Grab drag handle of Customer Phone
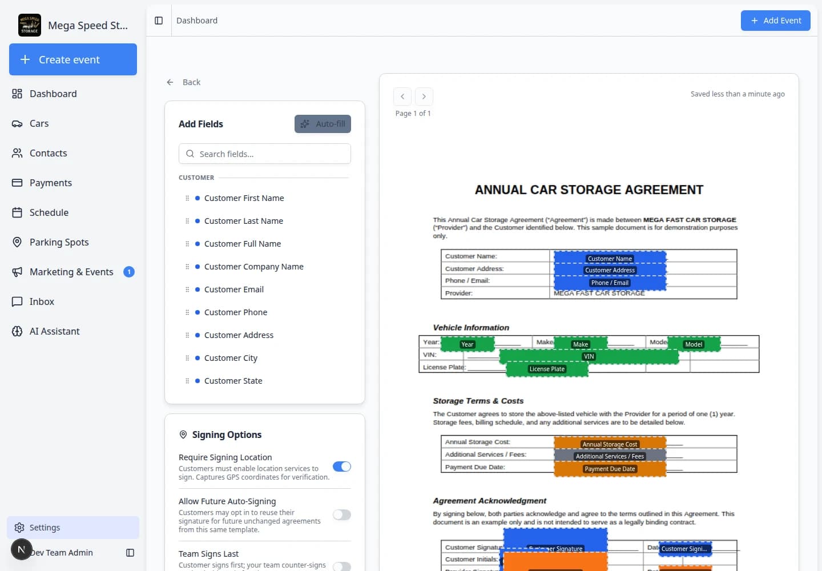This screenshot has height=571, width=822. pos(187,312)
